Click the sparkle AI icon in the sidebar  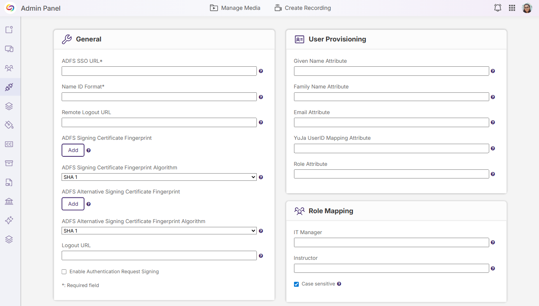tap(9, 220)
